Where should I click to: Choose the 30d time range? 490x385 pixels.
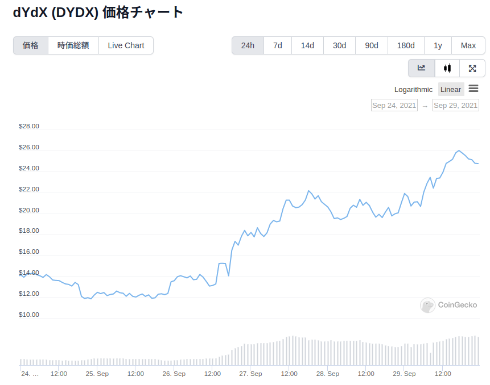339,45
